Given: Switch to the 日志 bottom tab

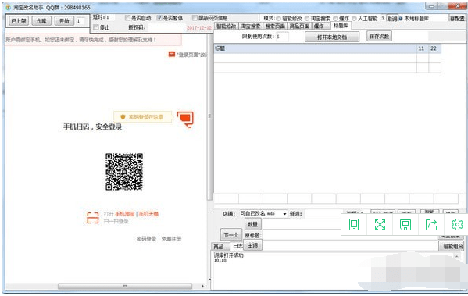Looking at the screenshot, I should click(238, 246).
